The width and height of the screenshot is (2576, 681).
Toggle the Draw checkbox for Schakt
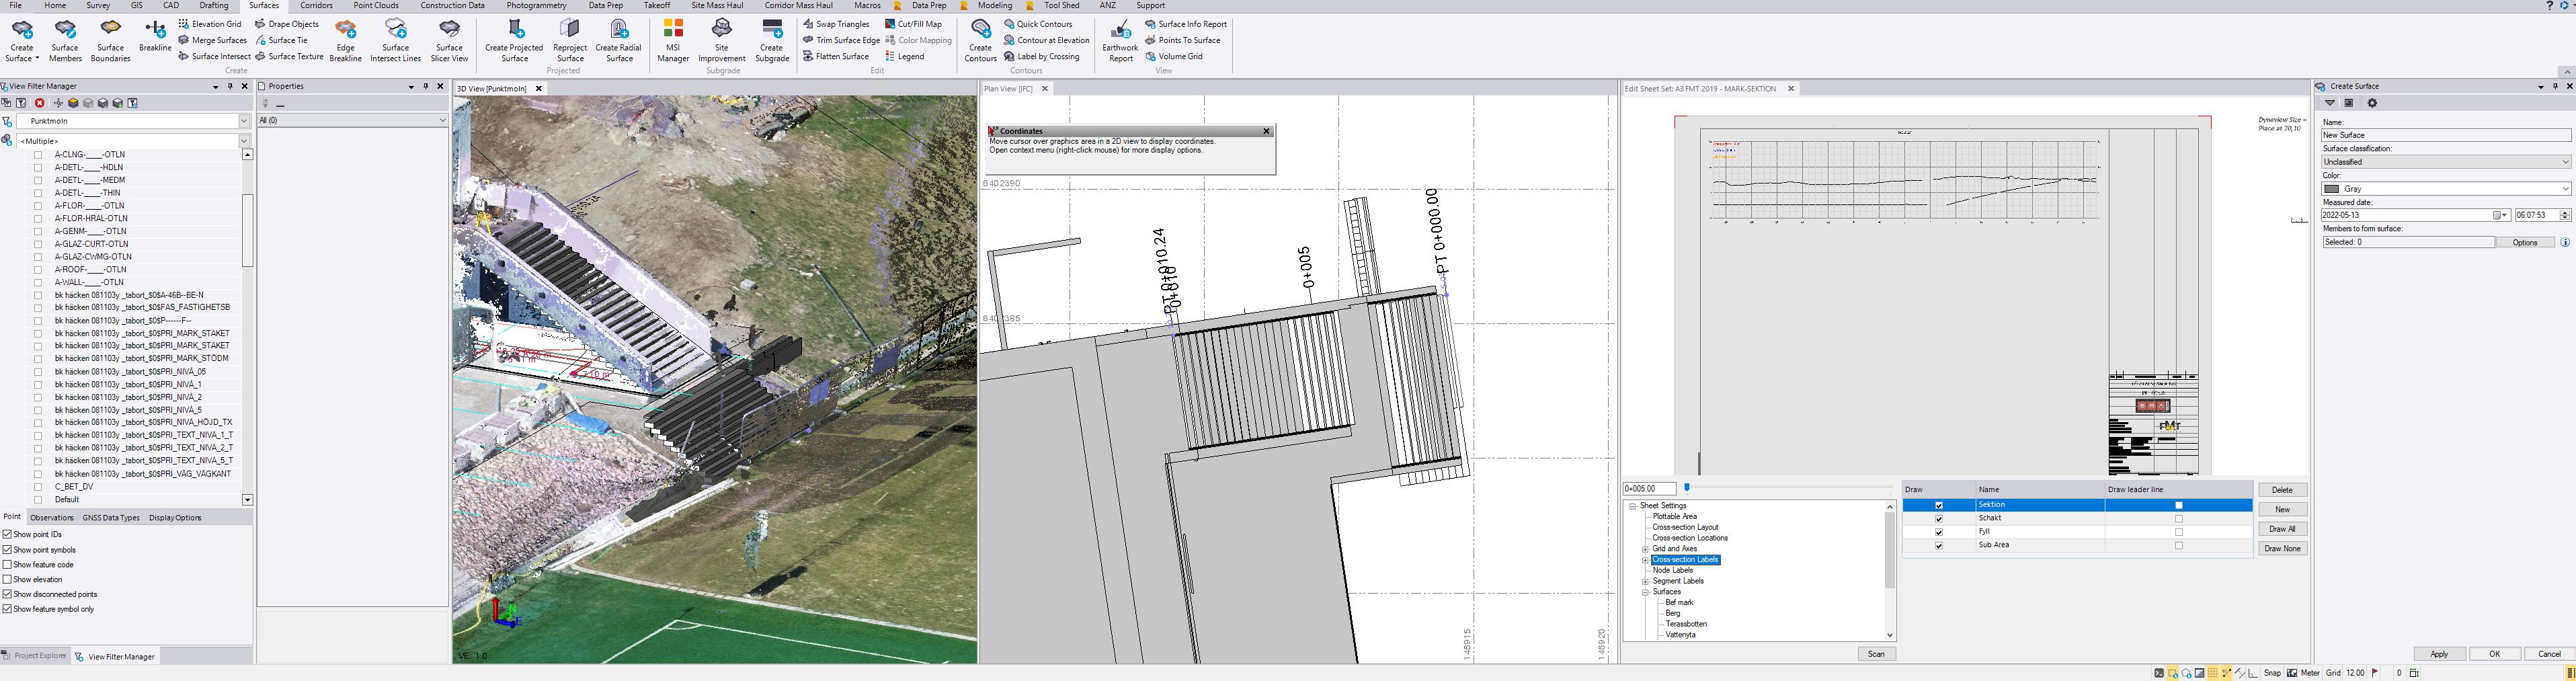pos(1940,518)
